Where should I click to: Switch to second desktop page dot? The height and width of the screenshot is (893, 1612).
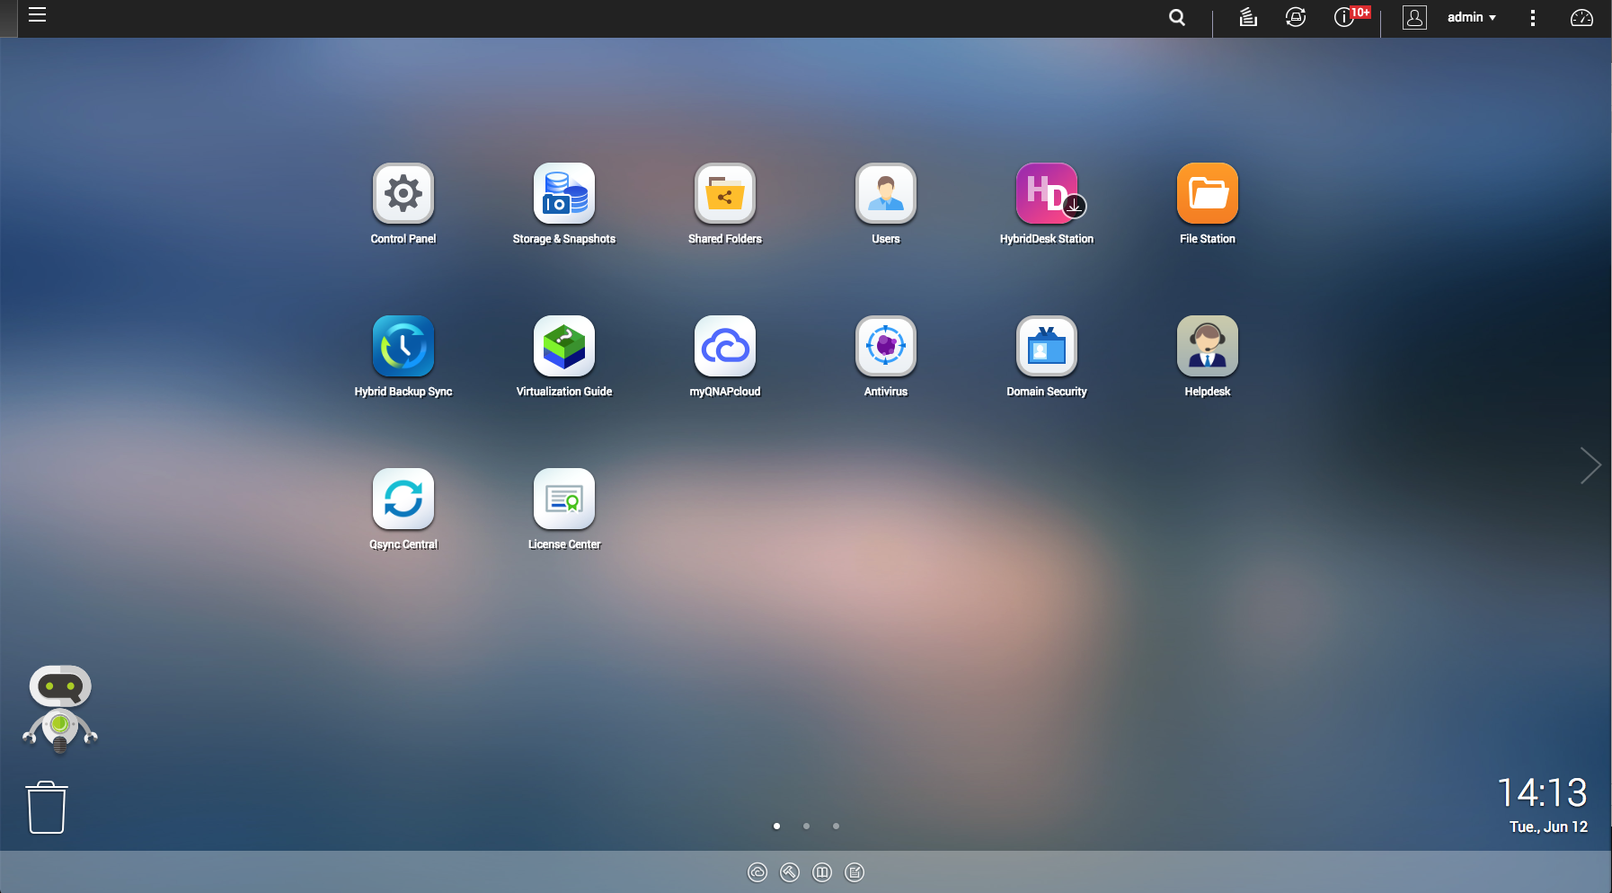click(x=806, y=826)
